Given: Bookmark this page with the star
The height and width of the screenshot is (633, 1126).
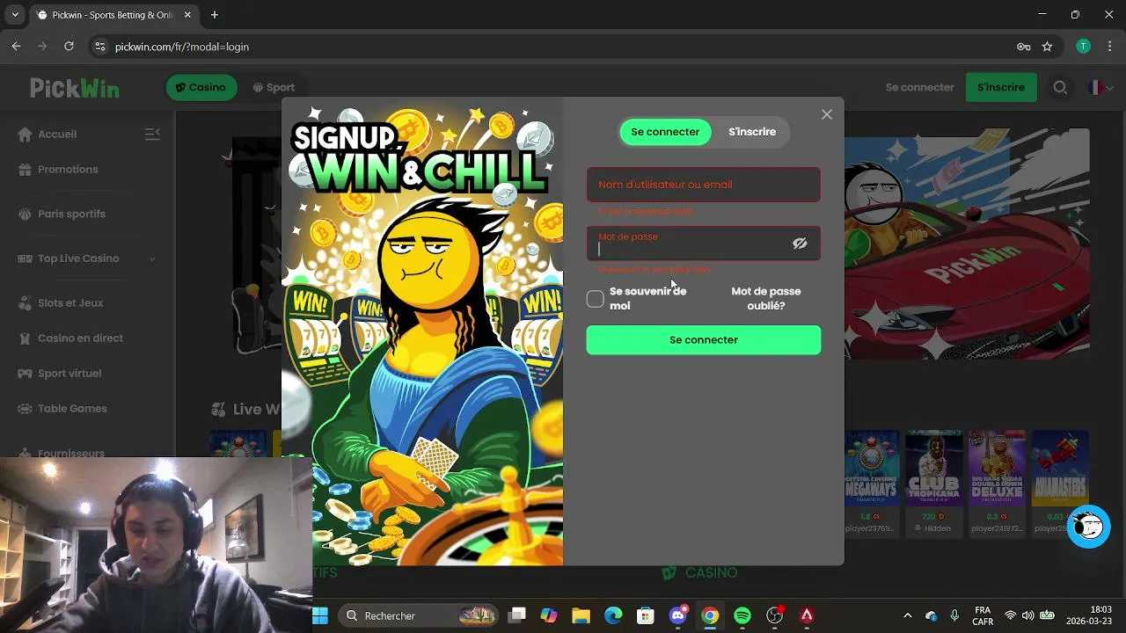Looking at the screenshot, I should coord(1047,47).
